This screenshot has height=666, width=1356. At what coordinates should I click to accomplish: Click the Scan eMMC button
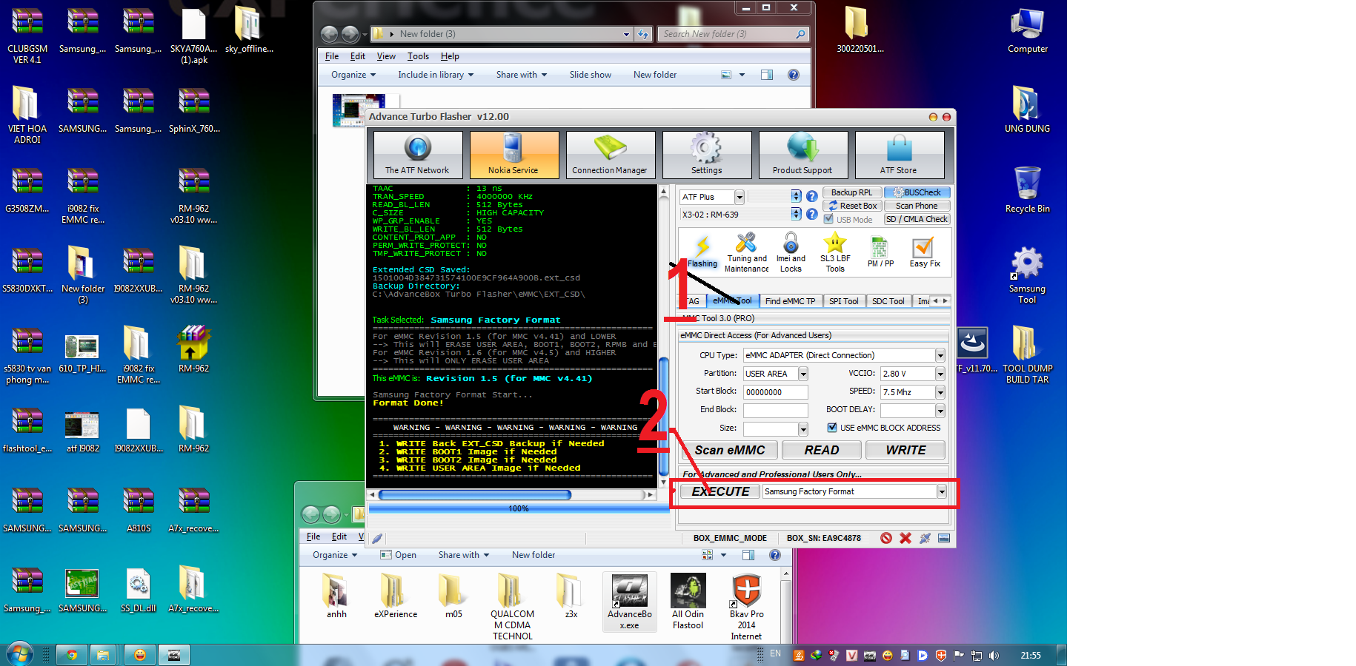pyautogui.click(x=730, y=450)
